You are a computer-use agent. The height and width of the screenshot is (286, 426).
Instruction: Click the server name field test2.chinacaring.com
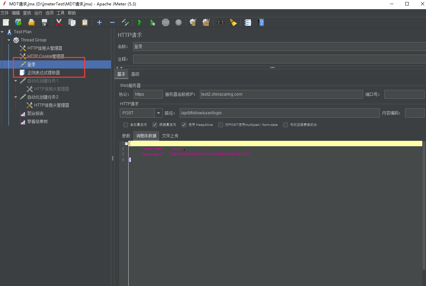pyautogui.click(x=281, y=94)
